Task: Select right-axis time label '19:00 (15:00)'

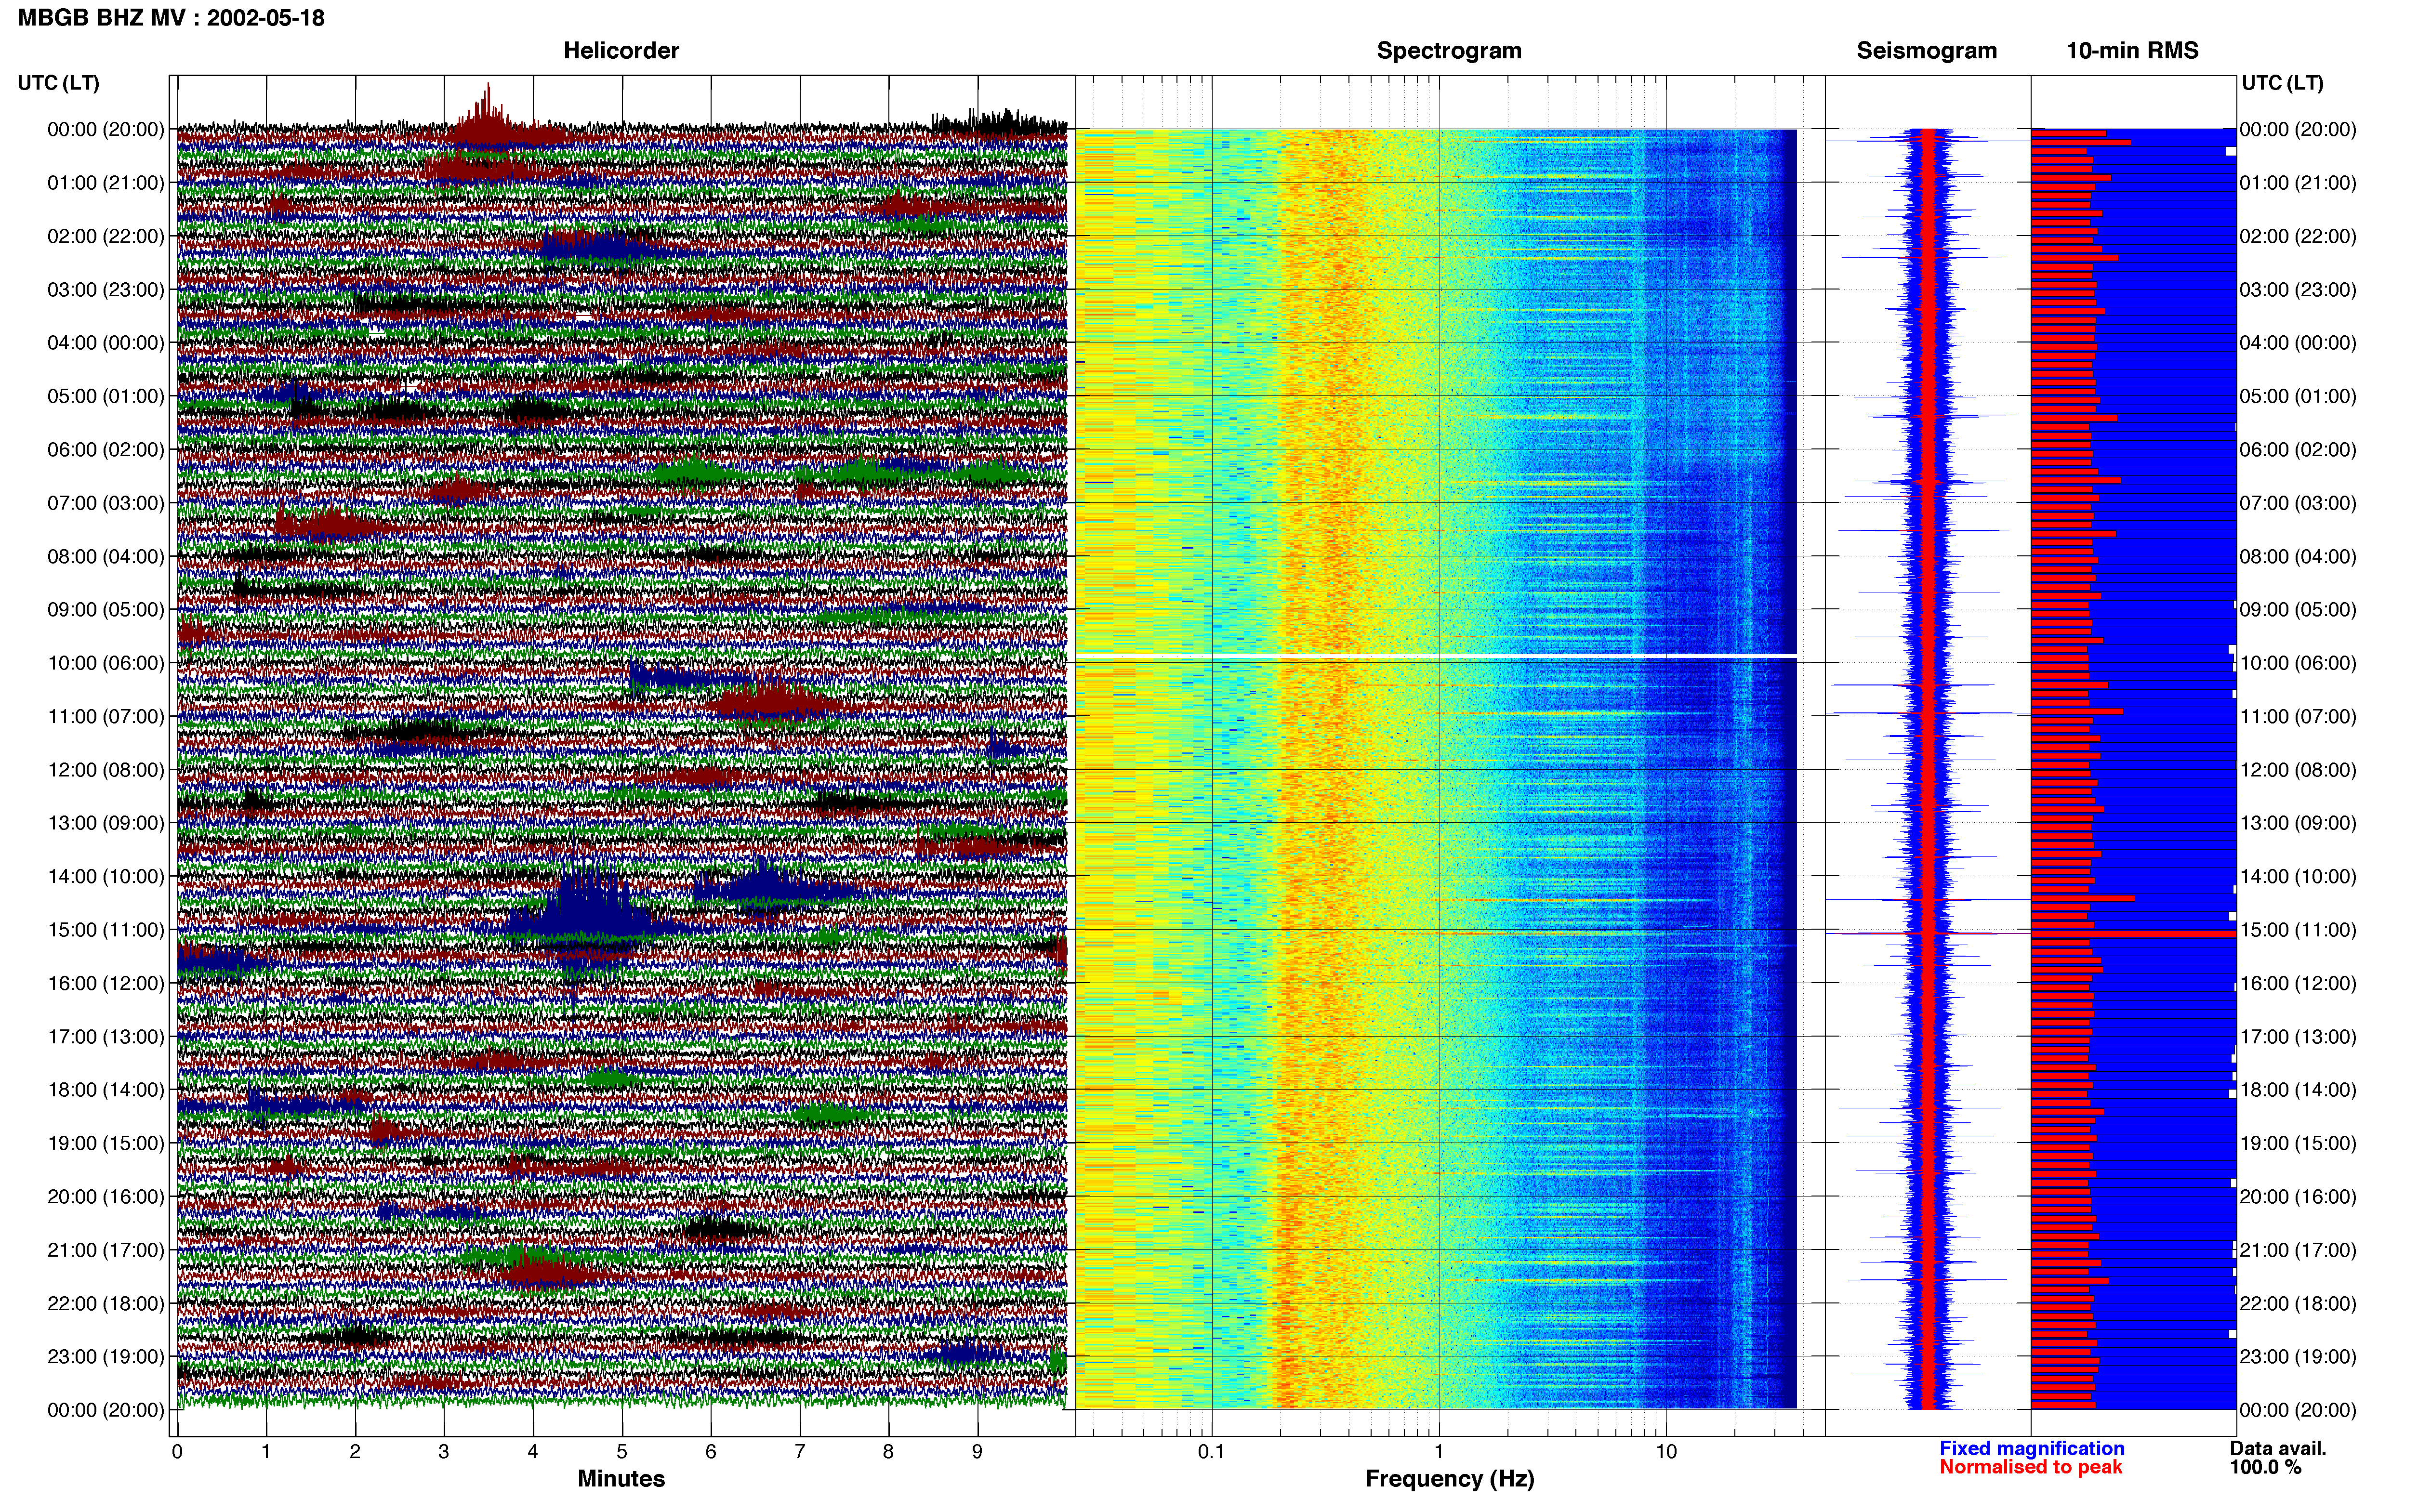Action: pos(2298,1143)
